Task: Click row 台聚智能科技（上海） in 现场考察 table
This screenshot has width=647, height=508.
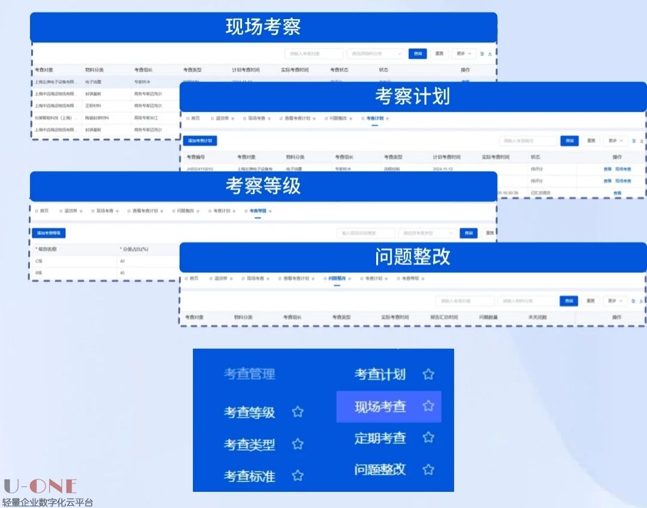Action: click(106, 118)
